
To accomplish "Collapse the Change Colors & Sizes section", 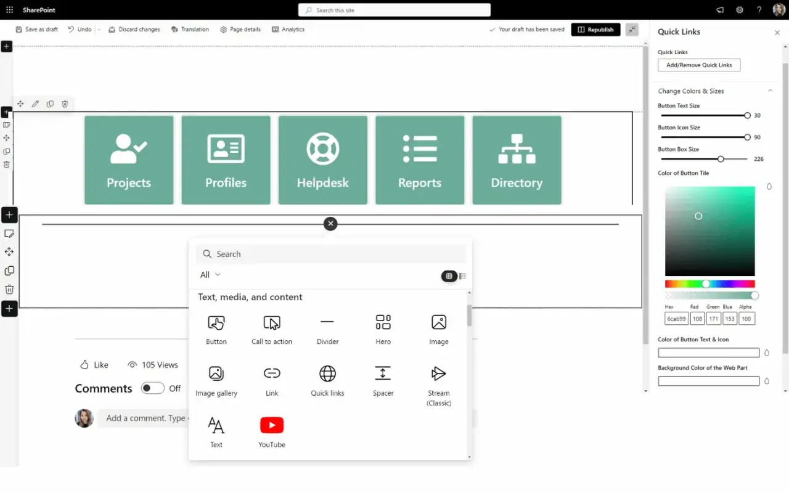I will click(x=770, y=91).
